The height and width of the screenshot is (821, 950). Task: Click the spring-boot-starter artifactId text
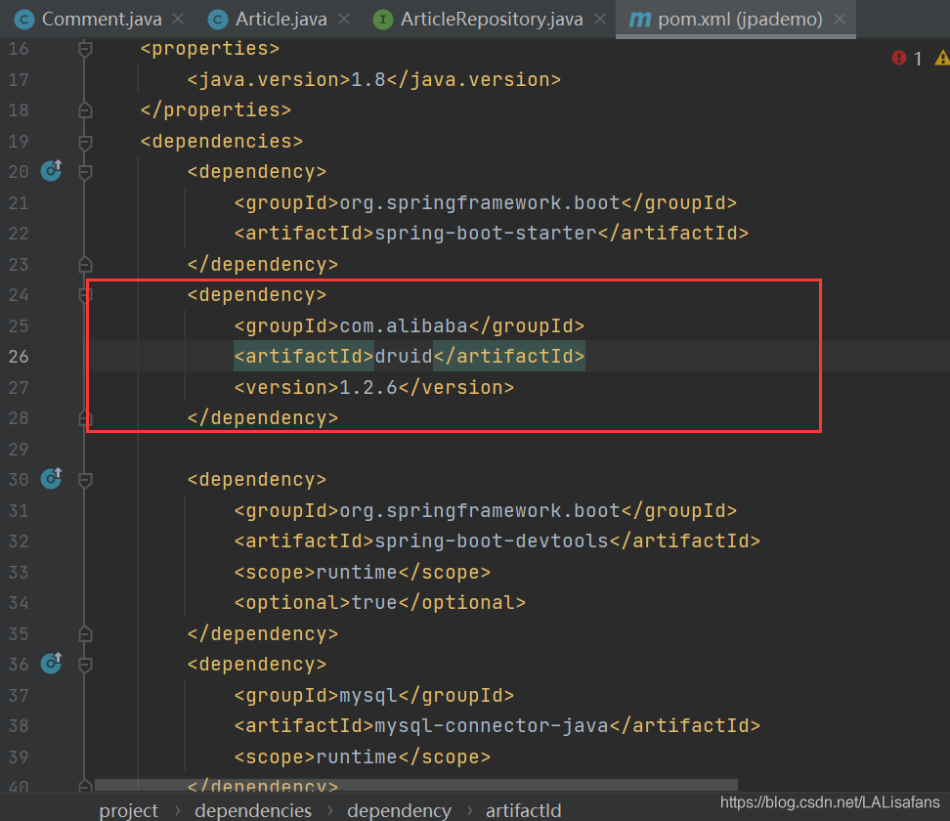[x=486, y=234]
